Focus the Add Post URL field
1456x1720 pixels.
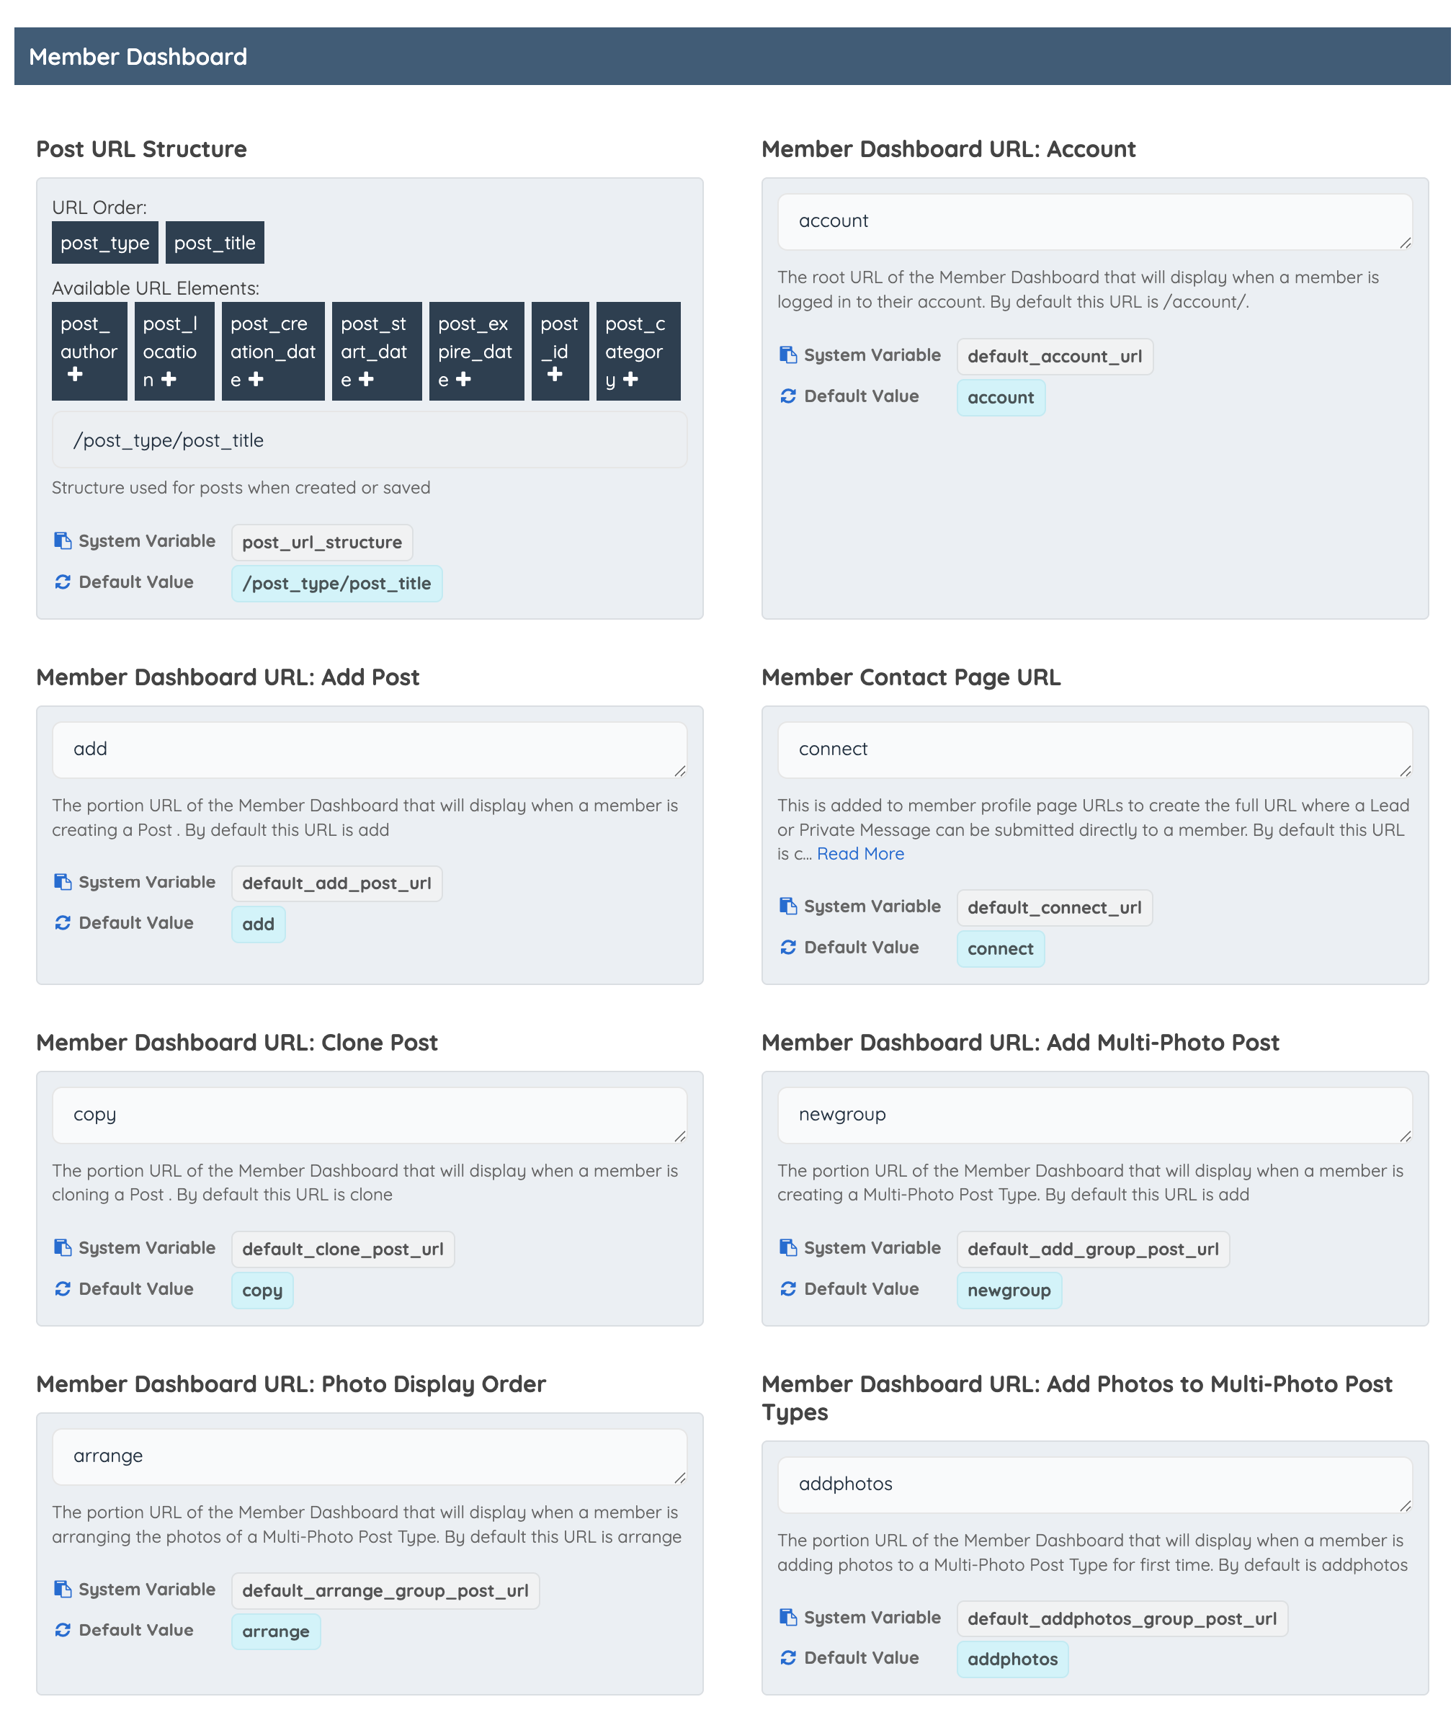369,750
